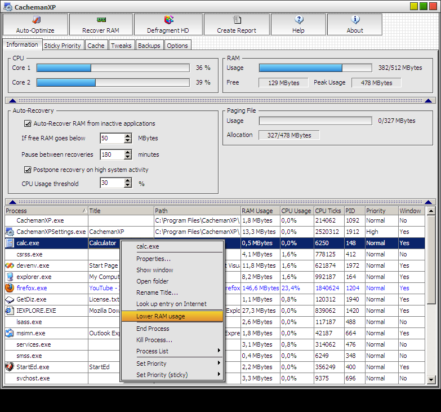Click the calc.exe calculator icon
The image size is (441, 412).
[10, 243]
